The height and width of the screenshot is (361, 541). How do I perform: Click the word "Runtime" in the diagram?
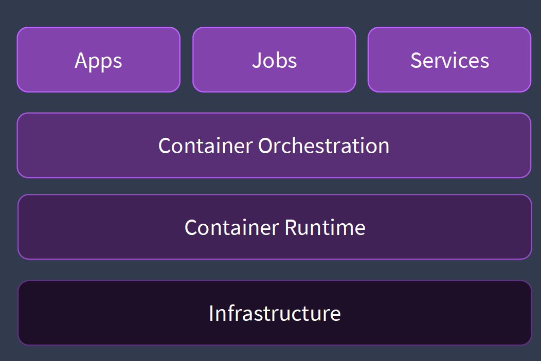coord(324,227)
